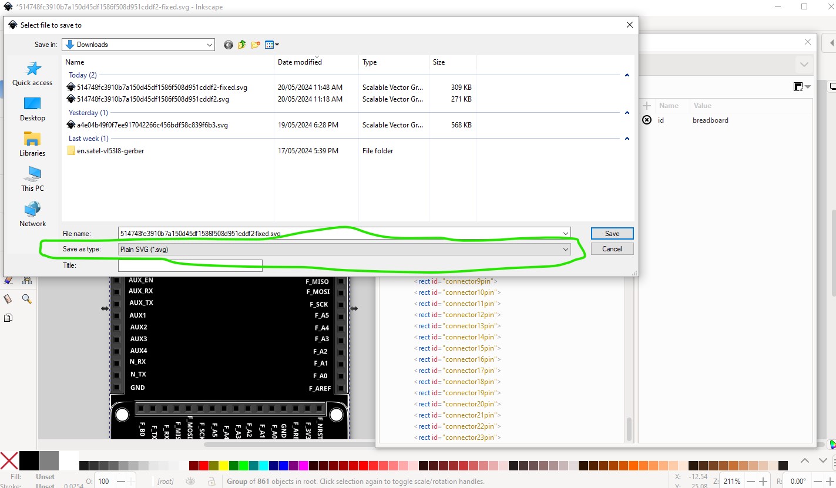Image resolution: width=836 pixels, height=488 pixels.
Task: Open the 'Save as type' Plain SVG dropdown
Action: click(x=344, y=249)
